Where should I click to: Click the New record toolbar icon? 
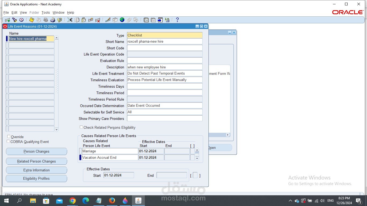8,20
